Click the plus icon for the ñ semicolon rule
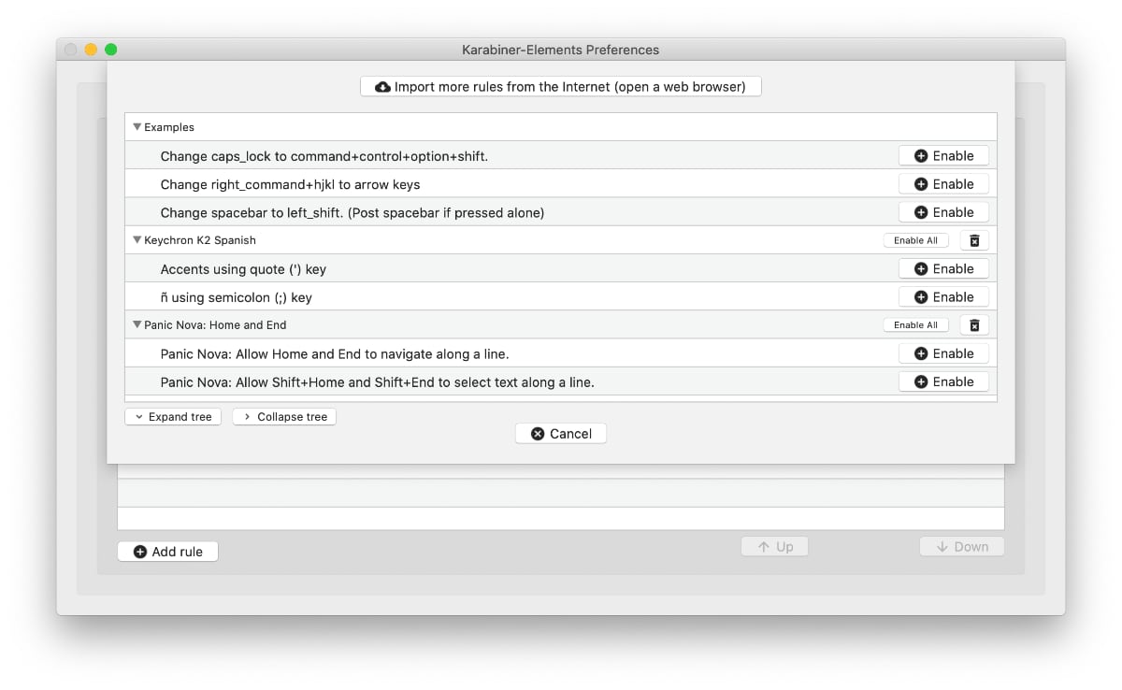This screenshot has height=690, width=1122. point(921,297)
